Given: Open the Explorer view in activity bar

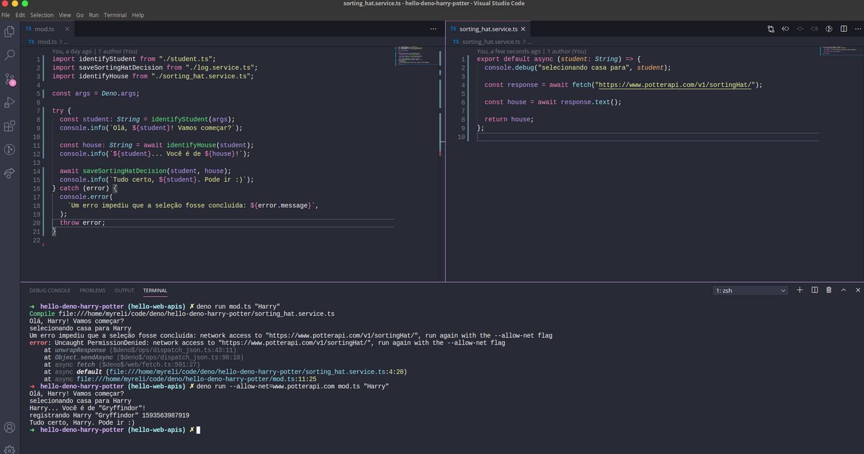Looking at the screenshot, I should (10, 31).
